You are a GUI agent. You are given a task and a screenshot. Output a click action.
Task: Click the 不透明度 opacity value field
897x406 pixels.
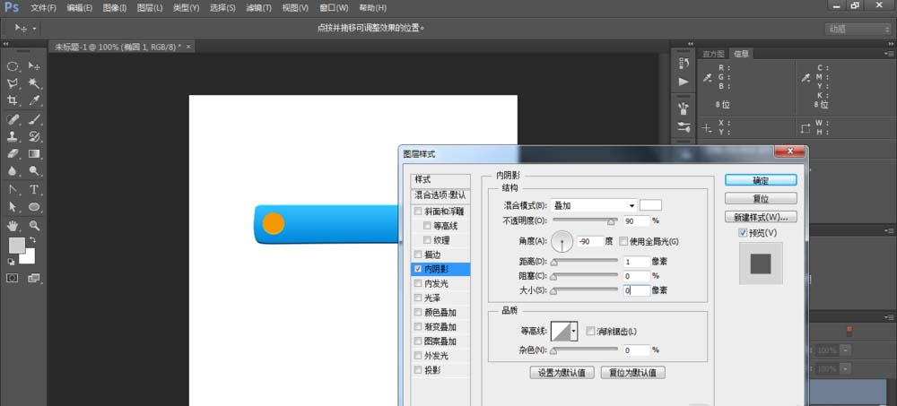pos(635,220)
